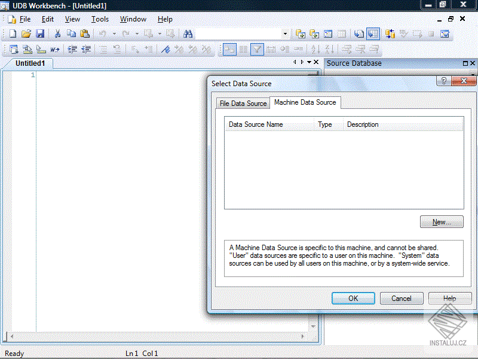Open the document tab list dropdown arrow
478x359 pixels.
coord(309,62)
